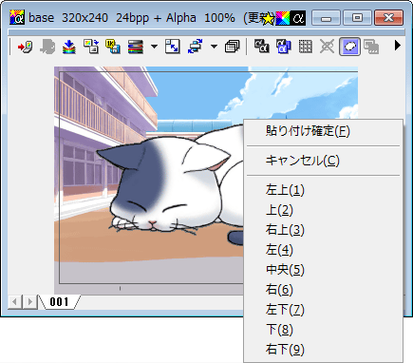Toggle the alpha display button in title bar
The image size is (413, 363).
pyautogui.click(x=298, y=18)
